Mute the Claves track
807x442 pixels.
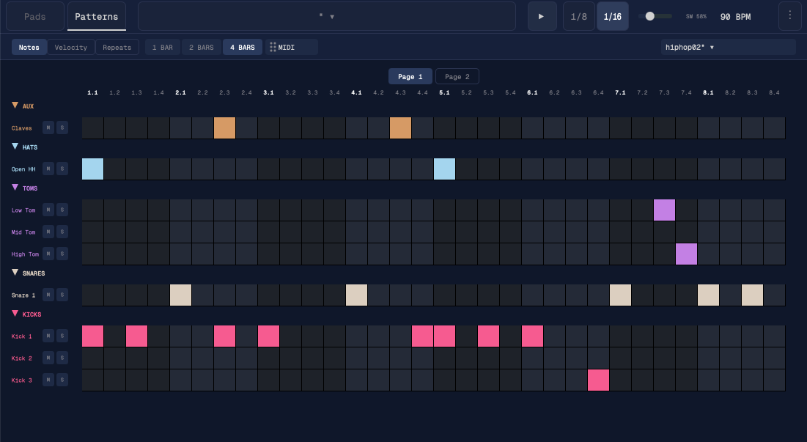(48, 128)
